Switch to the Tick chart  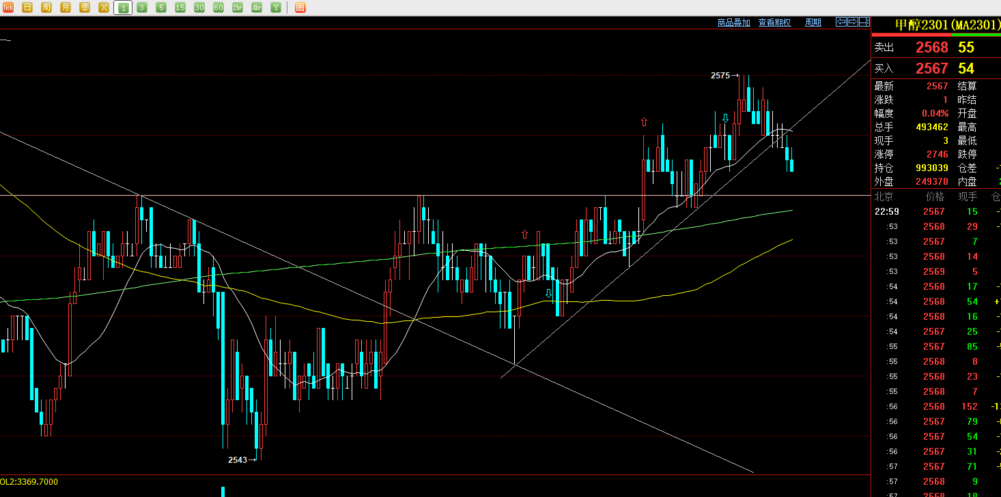click(x=8, y=7)
